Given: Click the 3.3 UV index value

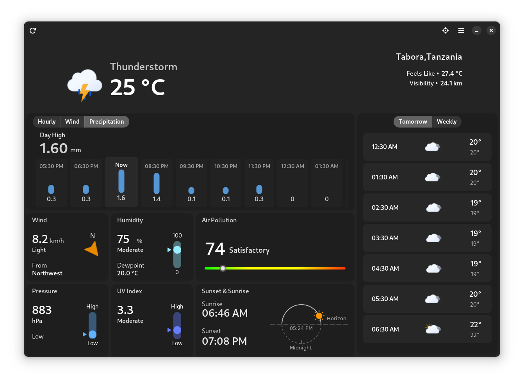Looking at the screenshot, I should pyautogui.click(x=125, y=310).
